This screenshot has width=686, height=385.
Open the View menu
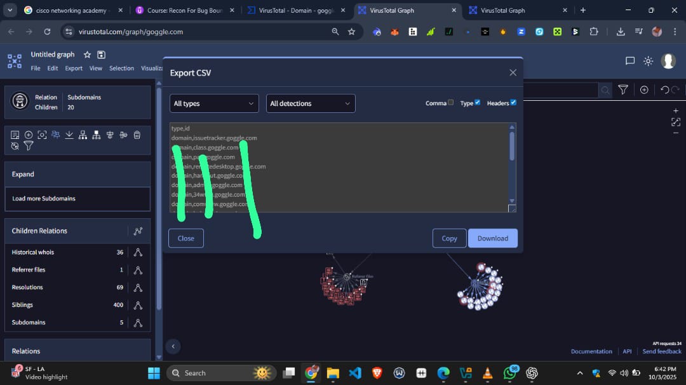(x=95, y=68)
